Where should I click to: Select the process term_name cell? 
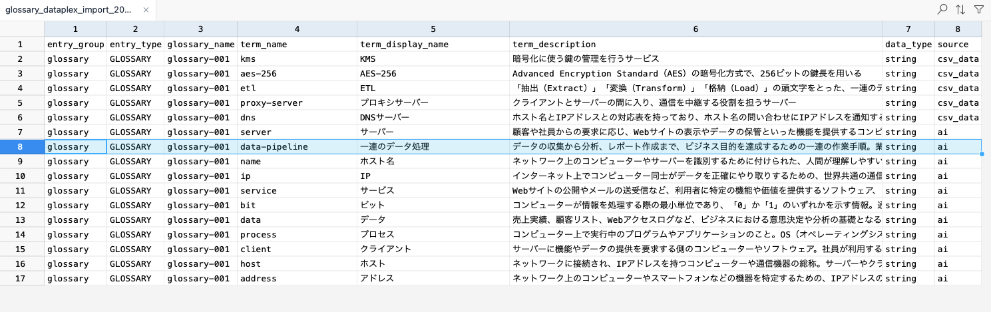pyautogui.click(x=297, y=235)
